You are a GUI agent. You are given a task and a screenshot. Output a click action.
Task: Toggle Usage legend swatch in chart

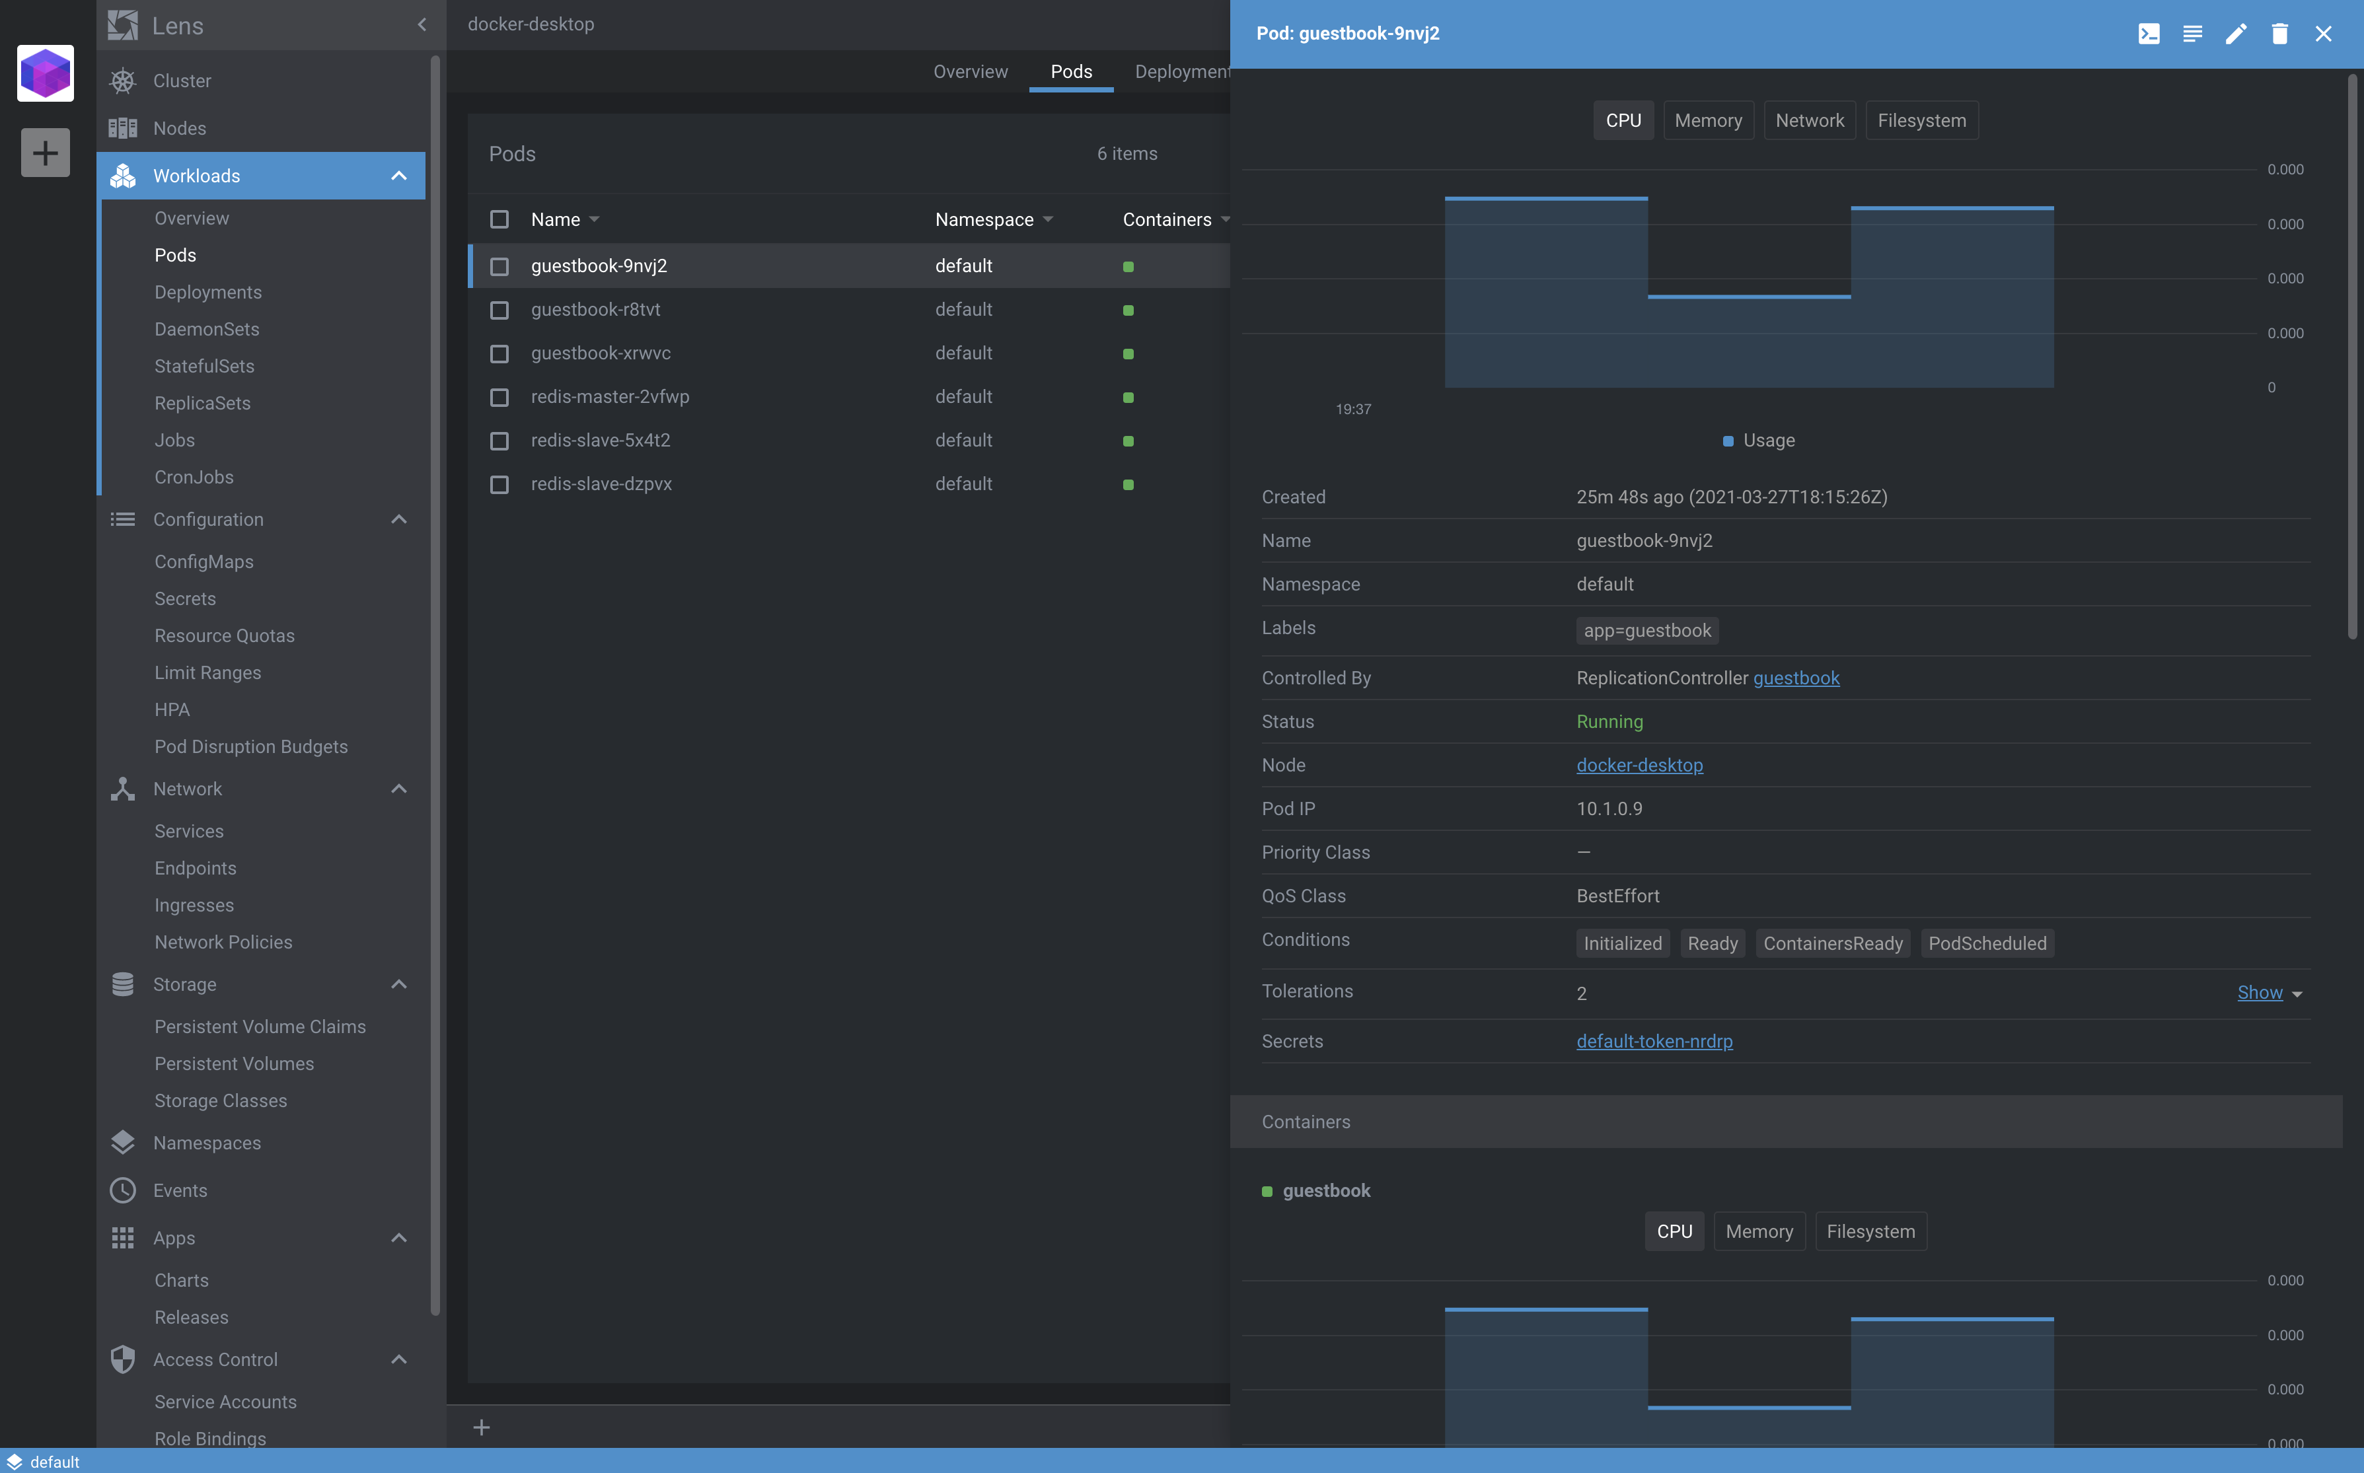coord(1728,441)
